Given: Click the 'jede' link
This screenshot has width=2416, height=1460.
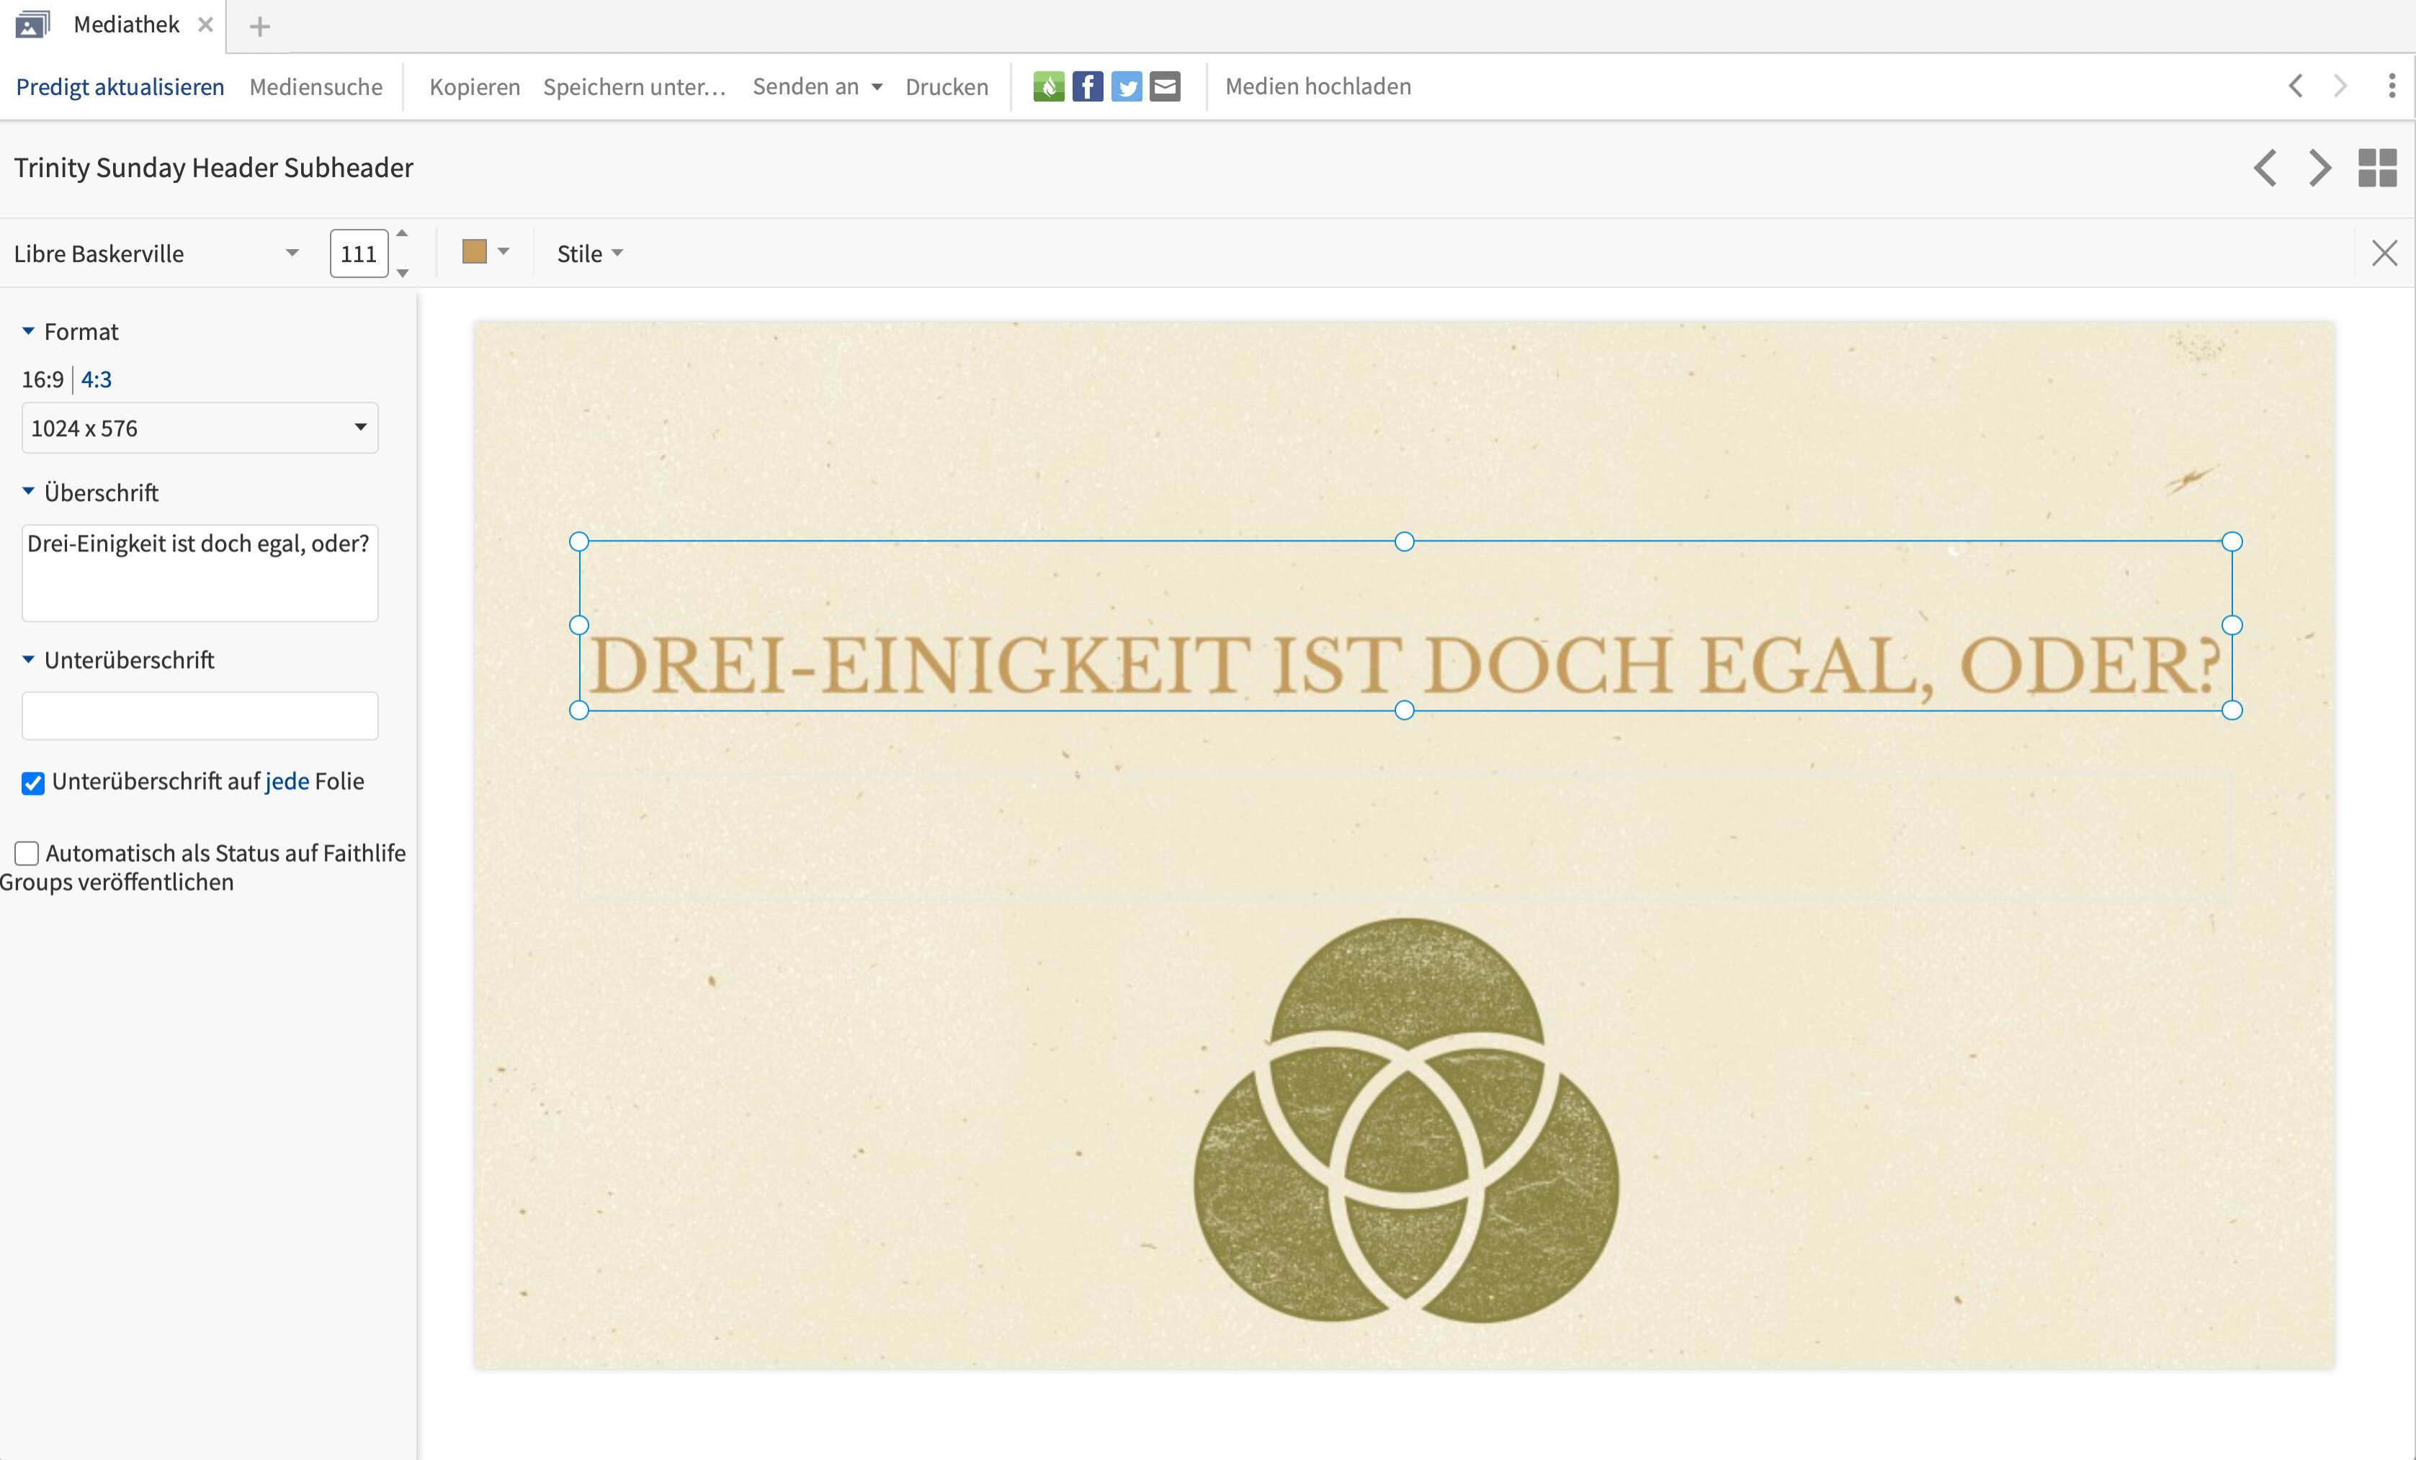Looking at the screenshot, I should pyautogui.click(x=287, y=781).
